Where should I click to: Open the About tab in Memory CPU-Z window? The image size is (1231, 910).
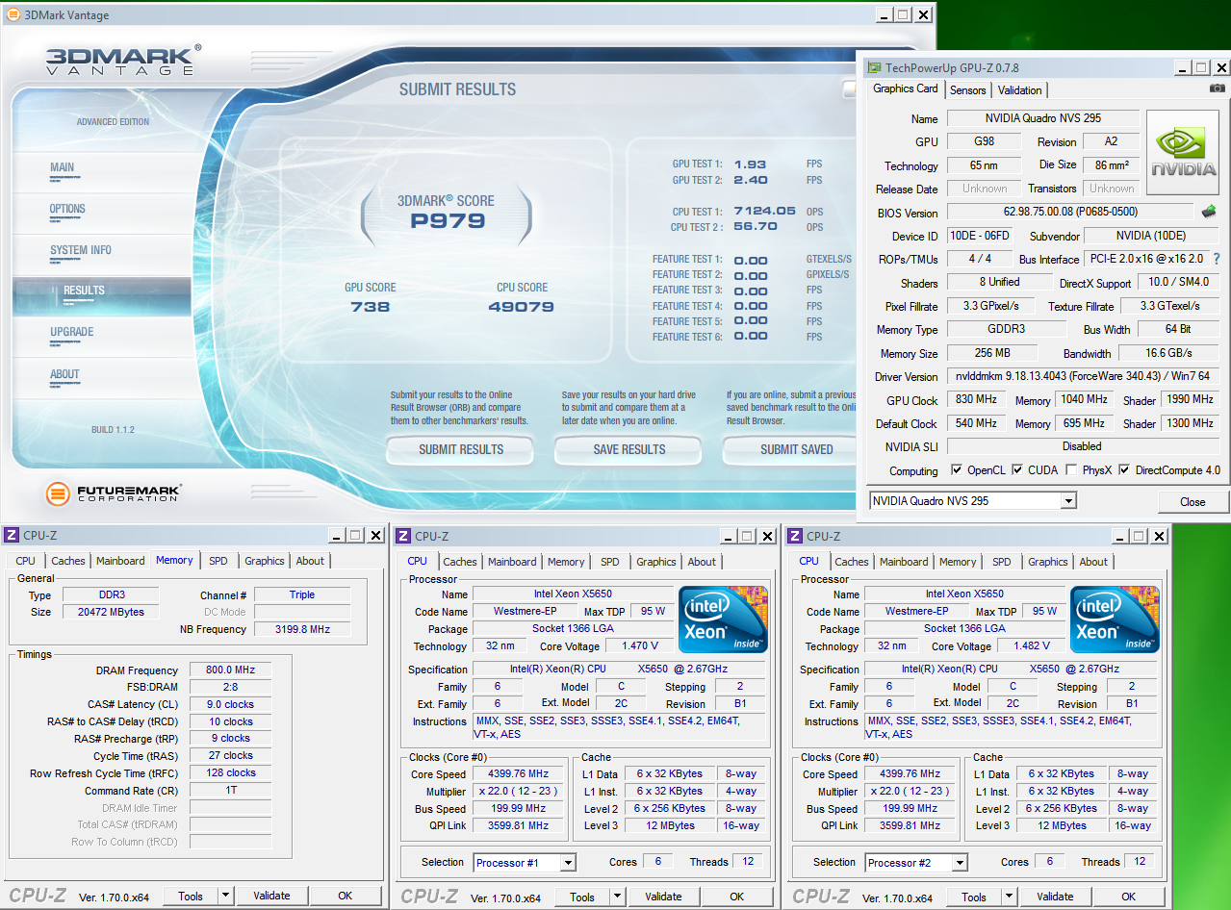pyautogui.click(x=310, y=561)
